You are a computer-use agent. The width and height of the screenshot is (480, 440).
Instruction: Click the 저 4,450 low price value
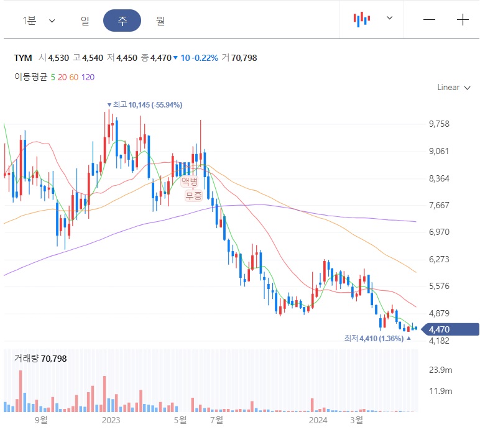tap(122, 58)
